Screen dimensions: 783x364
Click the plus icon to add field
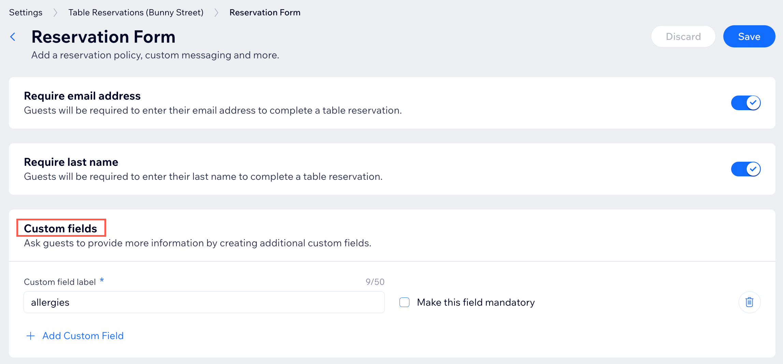point(31,336)
